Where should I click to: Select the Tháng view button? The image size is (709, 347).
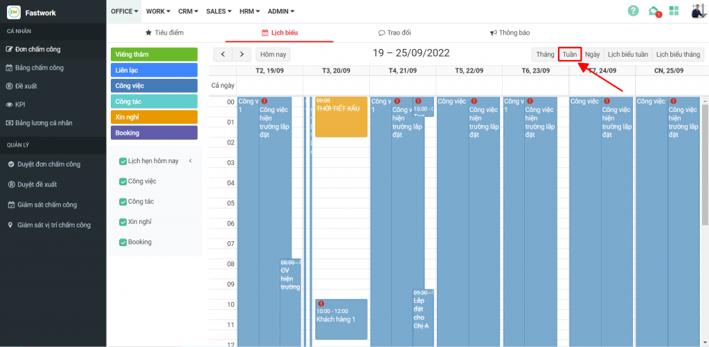[x=545, y=54]
